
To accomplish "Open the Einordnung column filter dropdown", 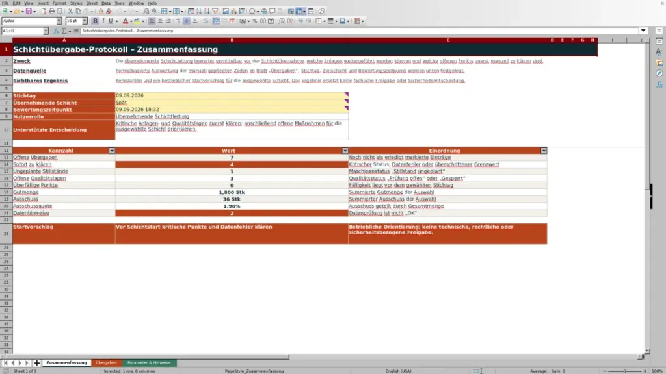I will point(544,151).
